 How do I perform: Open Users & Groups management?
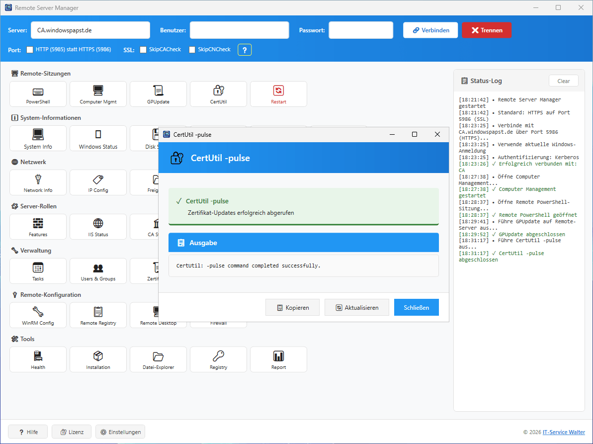pos(98,271)
